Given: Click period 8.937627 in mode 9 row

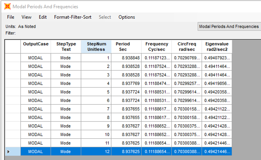Looking at the screenshot, I should pyautogui.click(x=126, y=126).
